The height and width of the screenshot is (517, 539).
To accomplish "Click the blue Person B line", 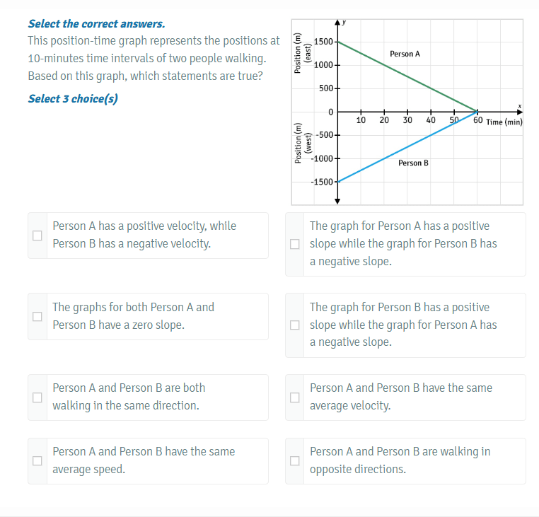I will click(407, 146).
